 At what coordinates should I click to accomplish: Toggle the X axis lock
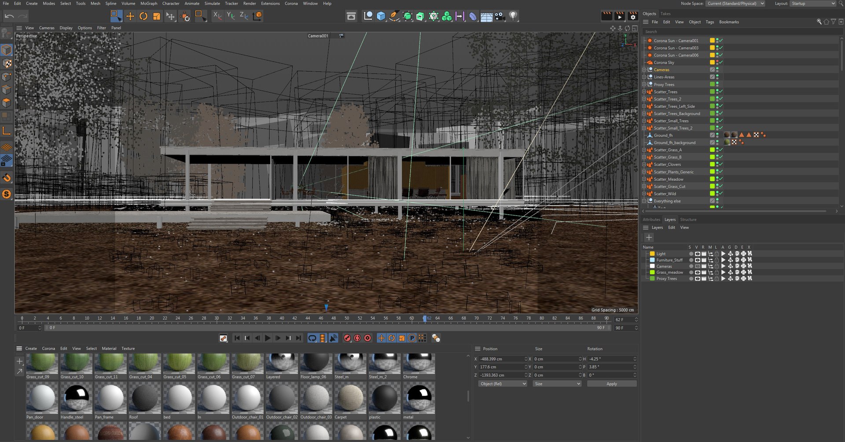click(217, 16)
